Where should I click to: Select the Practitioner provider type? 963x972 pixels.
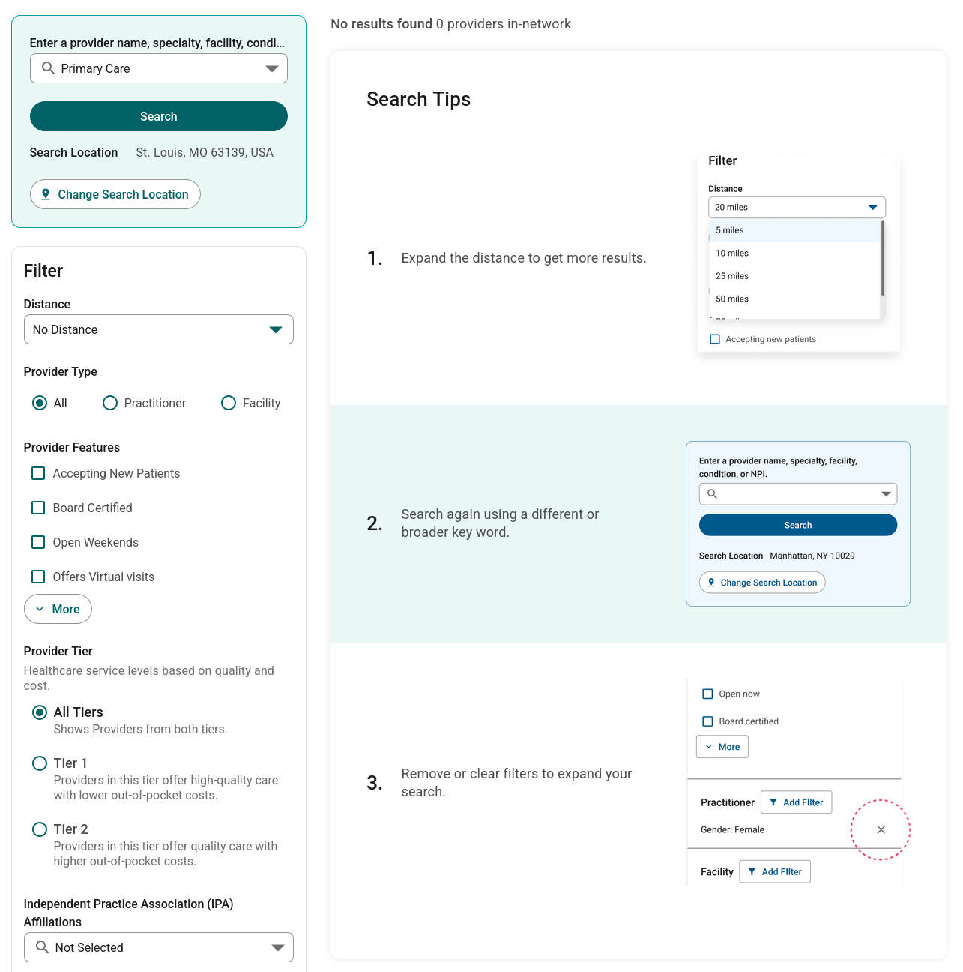click(x=110, y=403)
